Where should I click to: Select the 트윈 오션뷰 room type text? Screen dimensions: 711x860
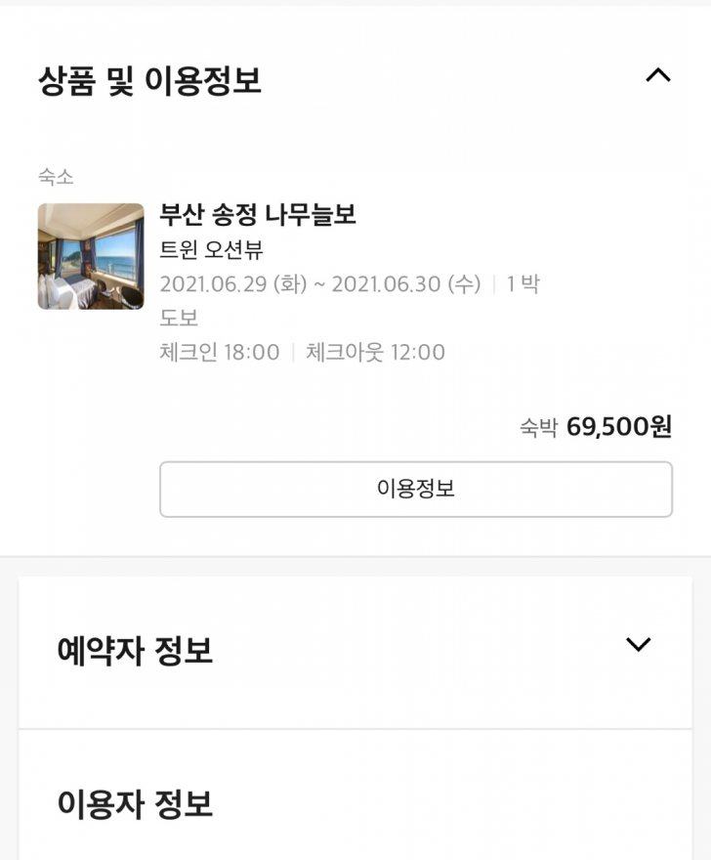tap(212, 249)
